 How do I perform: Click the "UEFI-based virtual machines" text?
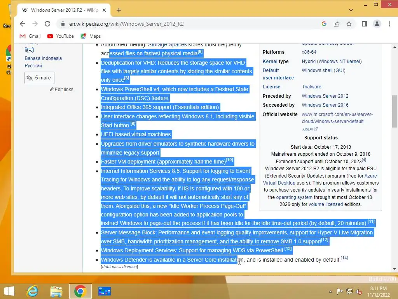point(136,134)
